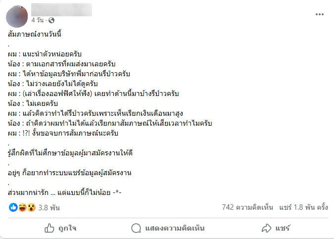The width and height of the screenshot is (334, 239).
Task: Click the post's first line "สัมภาษณ์งานวันนี้"
Action: (x=34, y=35)
